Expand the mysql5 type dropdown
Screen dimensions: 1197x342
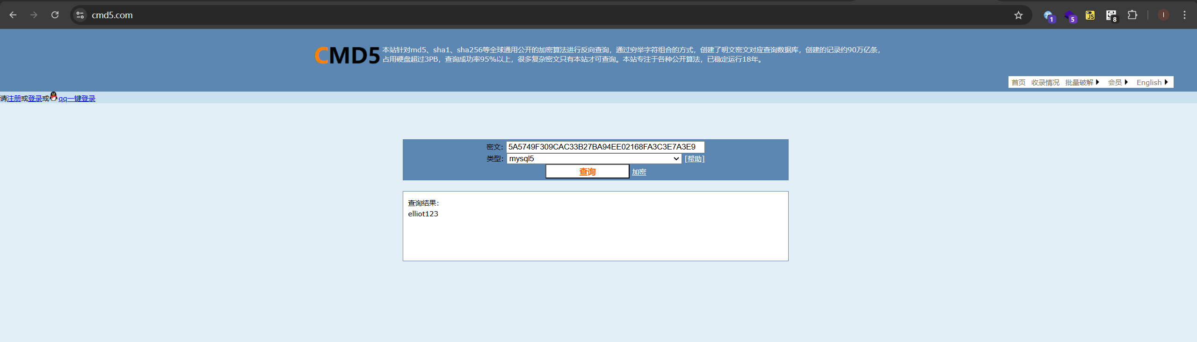coord(594,159)
